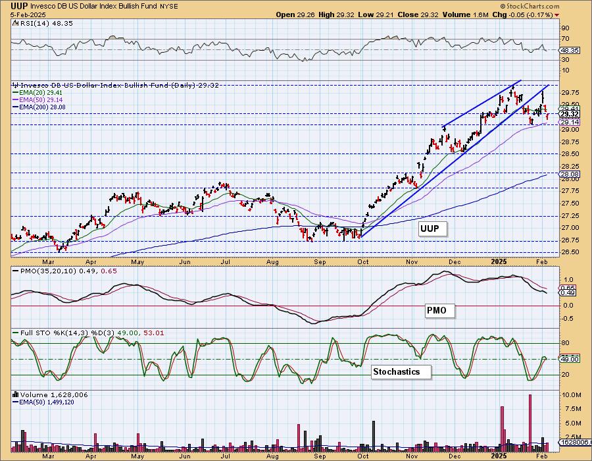
Task: Click the PMO annotation box
Action: [439, 311]
